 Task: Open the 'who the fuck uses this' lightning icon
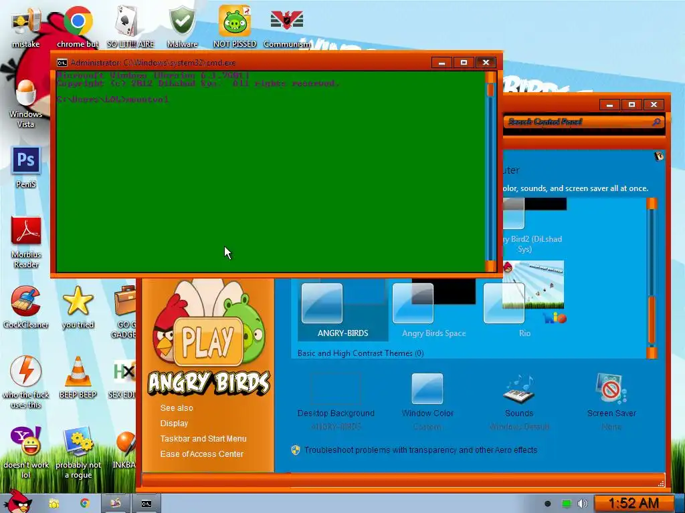click(x=26, y=382)
